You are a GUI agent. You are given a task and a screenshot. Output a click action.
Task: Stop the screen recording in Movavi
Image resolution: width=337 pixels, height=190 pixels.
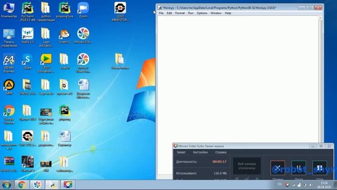[320, 168]
